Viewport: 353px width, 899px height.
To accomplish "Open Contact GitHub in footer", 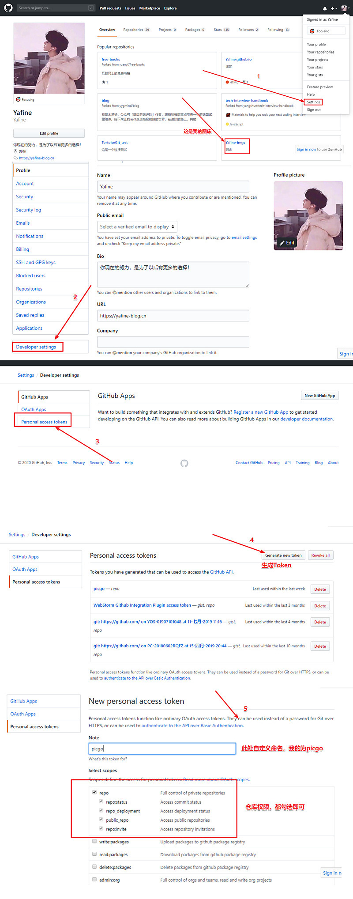I will pyautogui.click(x=249, y=463).
